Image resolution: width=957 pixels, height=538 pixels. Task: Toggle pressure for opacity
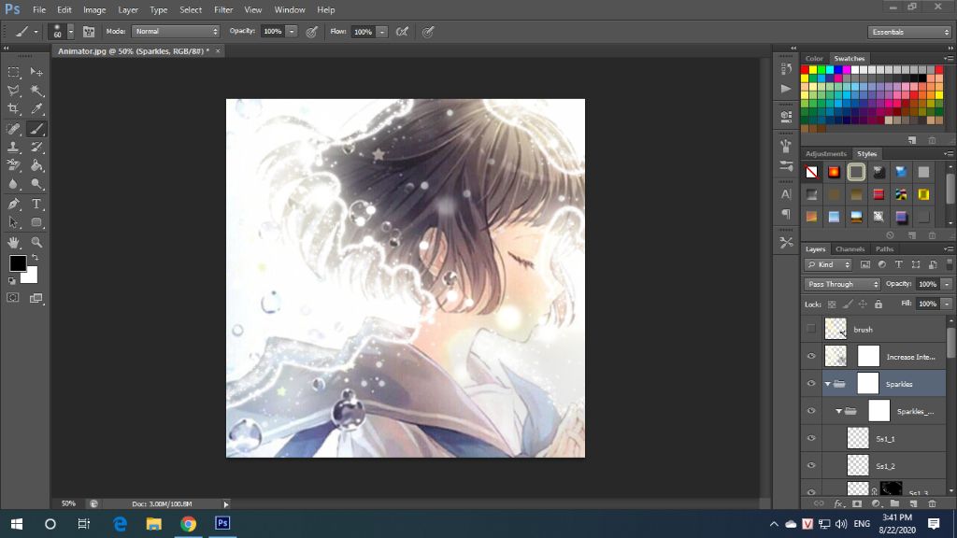tap(312, 32)
